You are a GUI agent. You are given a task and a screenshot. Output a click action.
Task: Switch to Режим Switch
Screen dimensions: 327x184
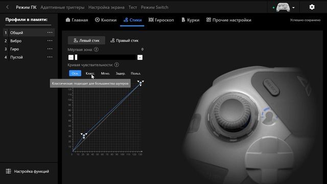click(x=154, y=7)
